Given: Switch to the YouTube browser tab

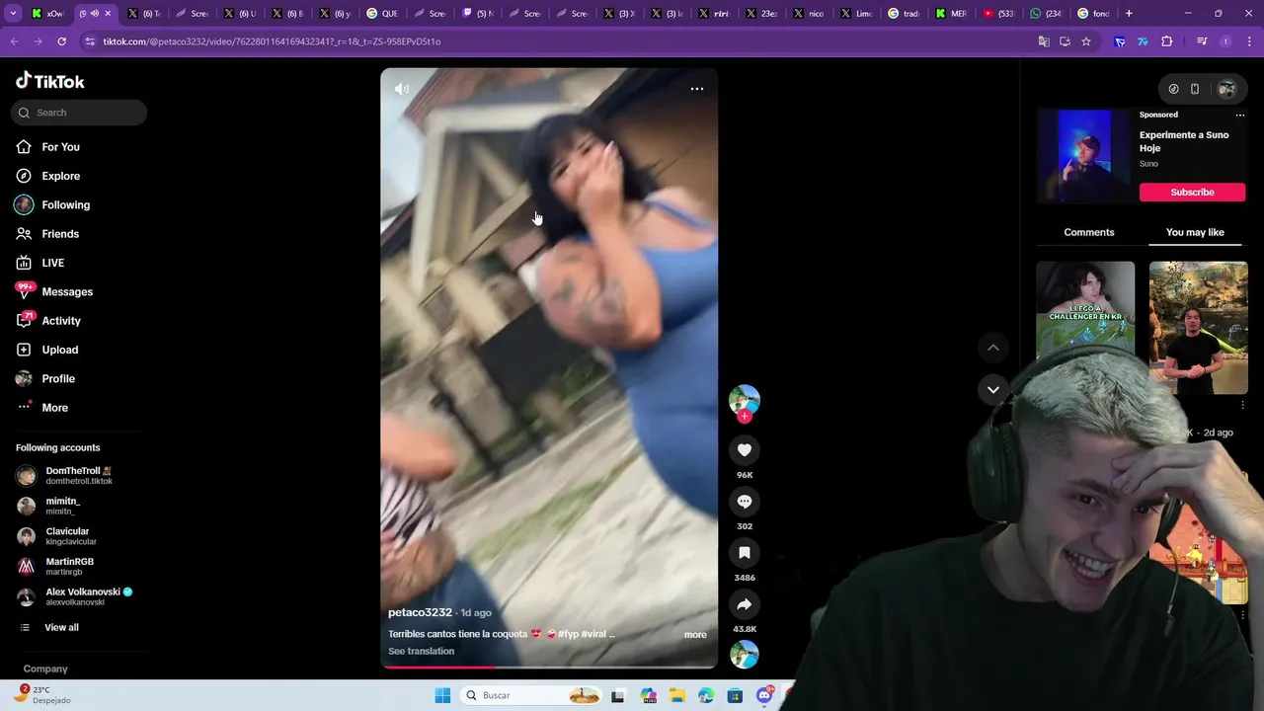Looking at the screenshot, I should [999, 14].
